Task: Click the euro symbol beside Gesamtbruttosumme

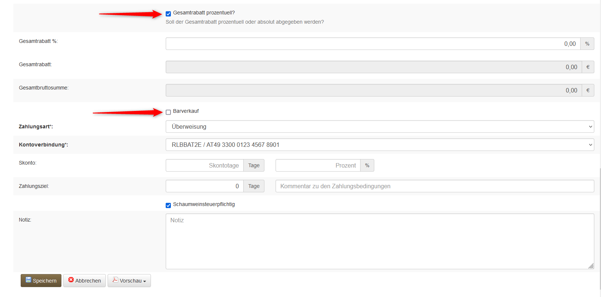Action: 588,90
